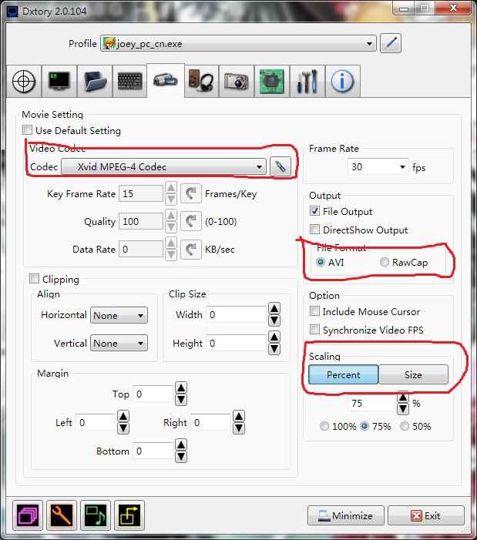Click the Data Rate field showing 0
The height and width of the screenshot is (540, 477).
[141, 249]
